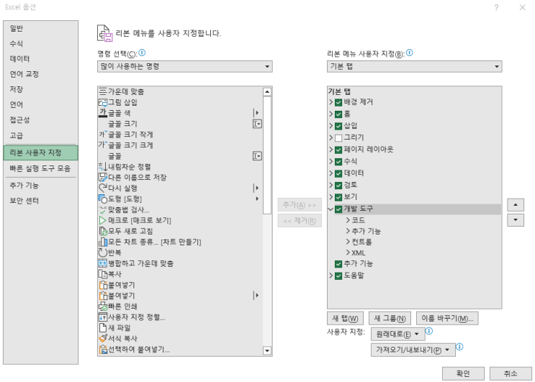This screenshot has width=535, height=382.
Task: Choose the 사용자 지정 정렬 icon
Action: 103,317
